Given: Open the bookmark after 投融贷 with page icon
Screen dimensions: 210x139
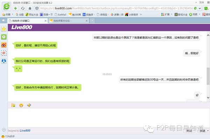Looking at the screenshot, I should (103, 14).
